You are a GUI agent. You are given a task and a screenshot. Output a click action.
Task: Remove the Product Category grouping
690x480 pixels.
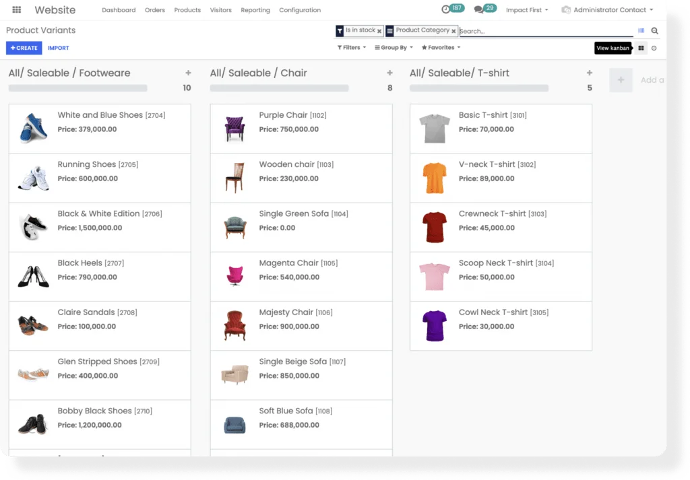pyautogui.click(x=453, y=31)
